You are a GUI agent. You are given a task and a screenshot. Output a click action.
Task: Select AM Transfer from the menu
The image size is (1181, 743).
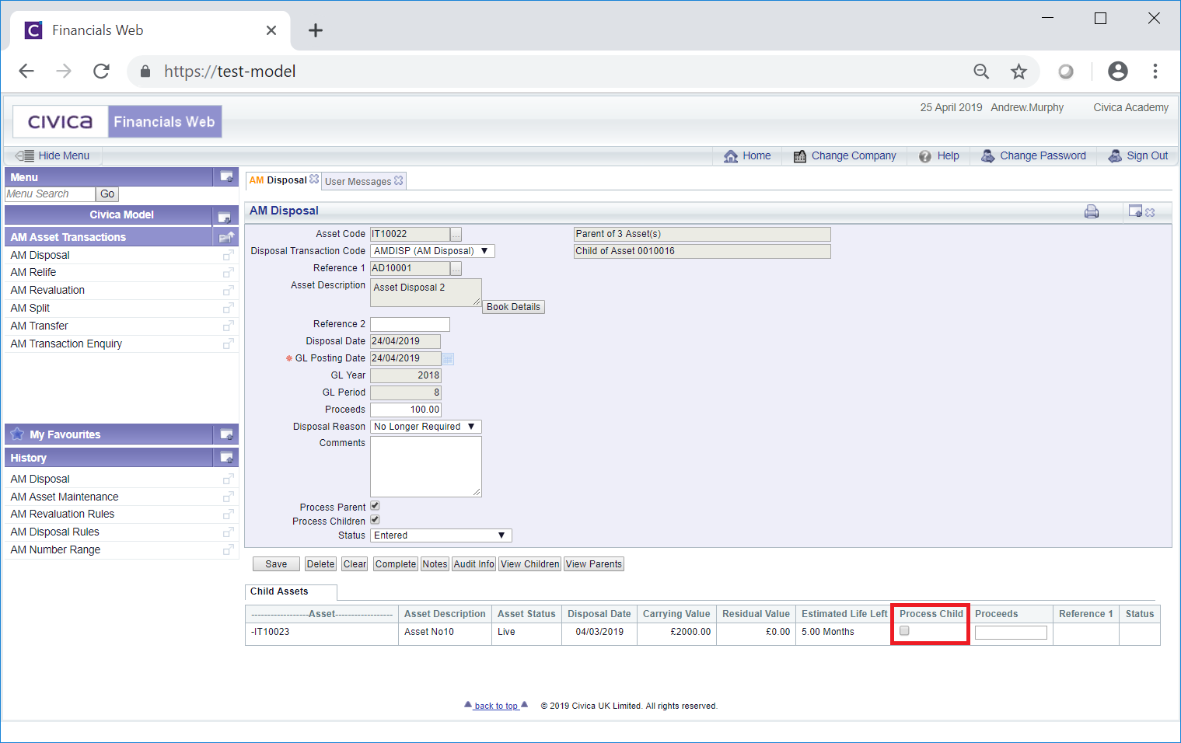40,326
